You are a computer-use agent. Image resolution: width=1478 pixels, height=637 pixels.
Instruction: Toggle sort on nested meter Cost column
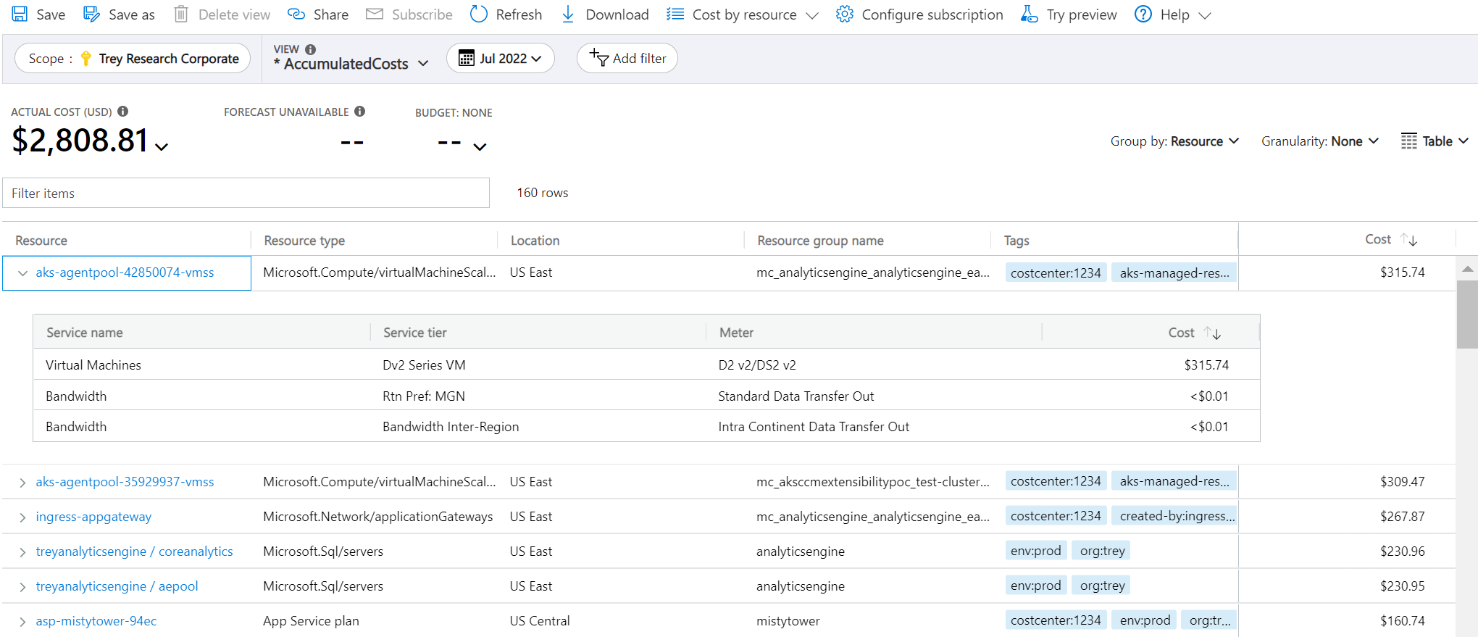click(1212, 333)
